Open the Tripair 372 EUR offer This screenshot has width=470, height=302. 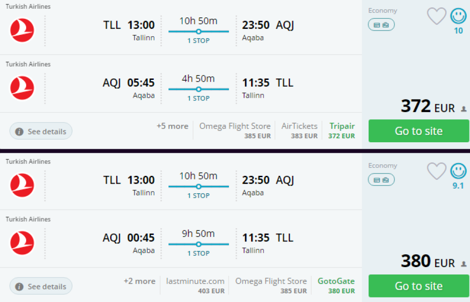tap(342, 130)
